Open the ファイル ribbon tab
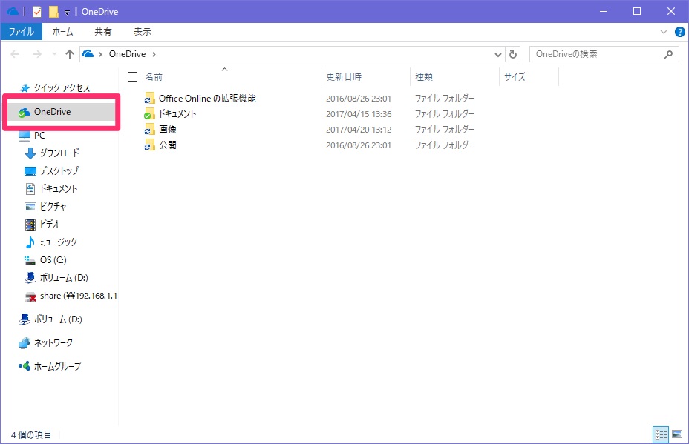Viewport: 689px width, 444px height. point(21,32)
